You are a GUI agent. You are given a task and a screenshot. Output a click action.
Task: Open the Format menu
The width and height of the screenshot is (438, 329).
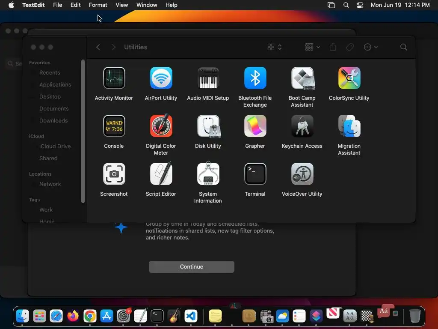(98, 5)
